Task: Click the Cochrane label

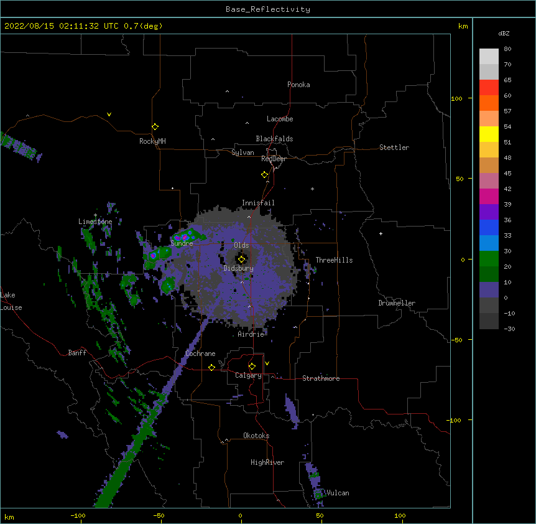Action: (x=200, y=353)
